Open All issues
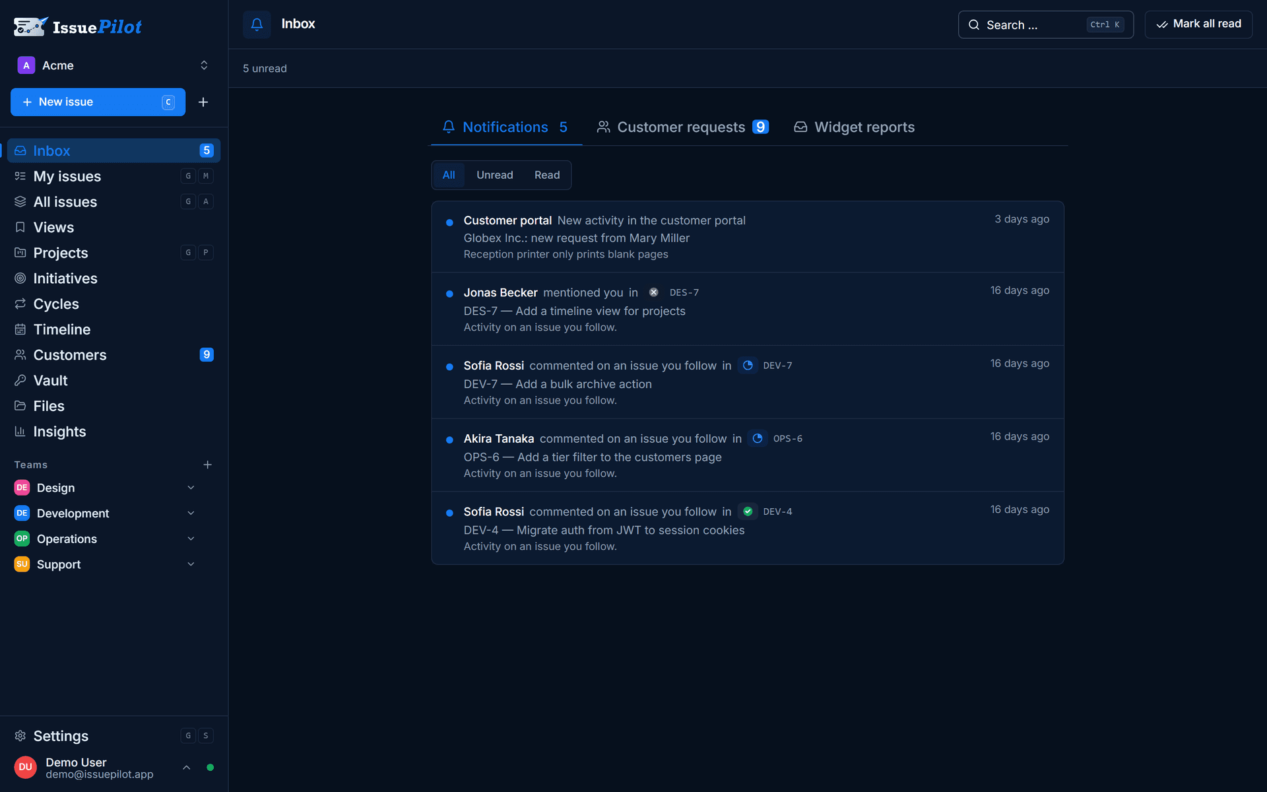The height and width of the screenshot is (792, 1267). [114, 202]
